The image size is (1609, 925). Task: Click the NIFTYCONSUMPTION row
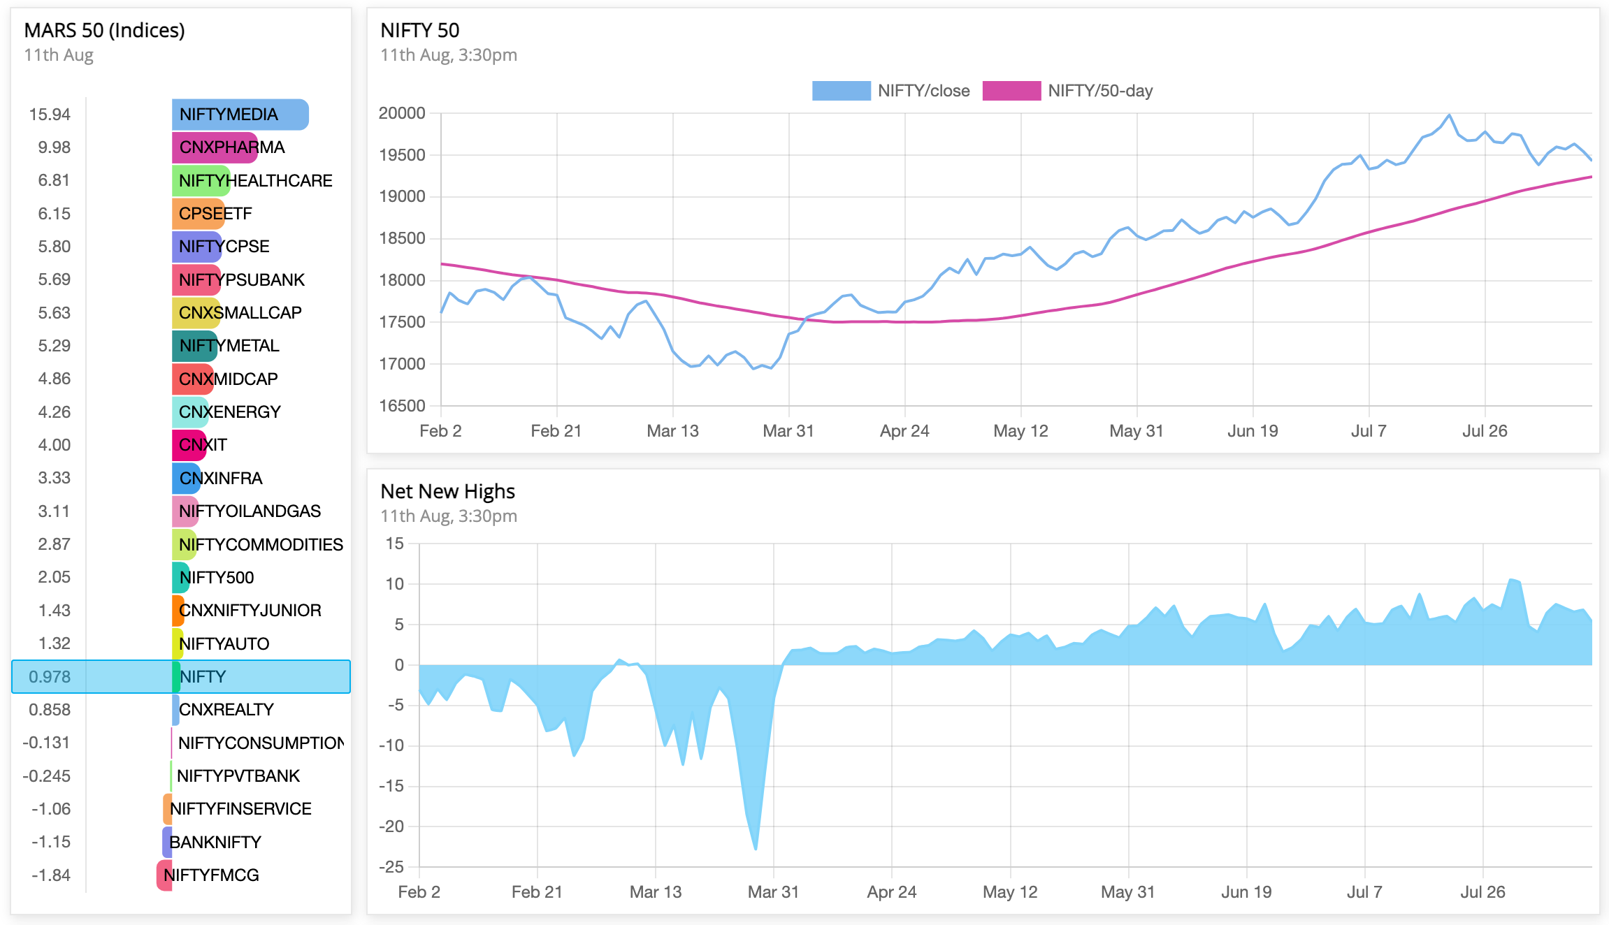tap(181, 743)
